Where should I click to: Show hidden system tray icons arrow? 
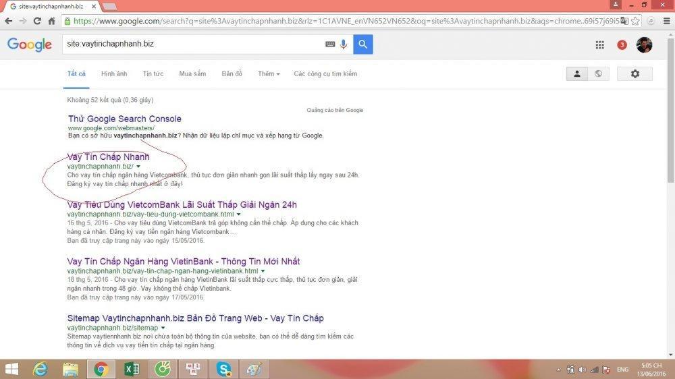[x=558, y=370]
